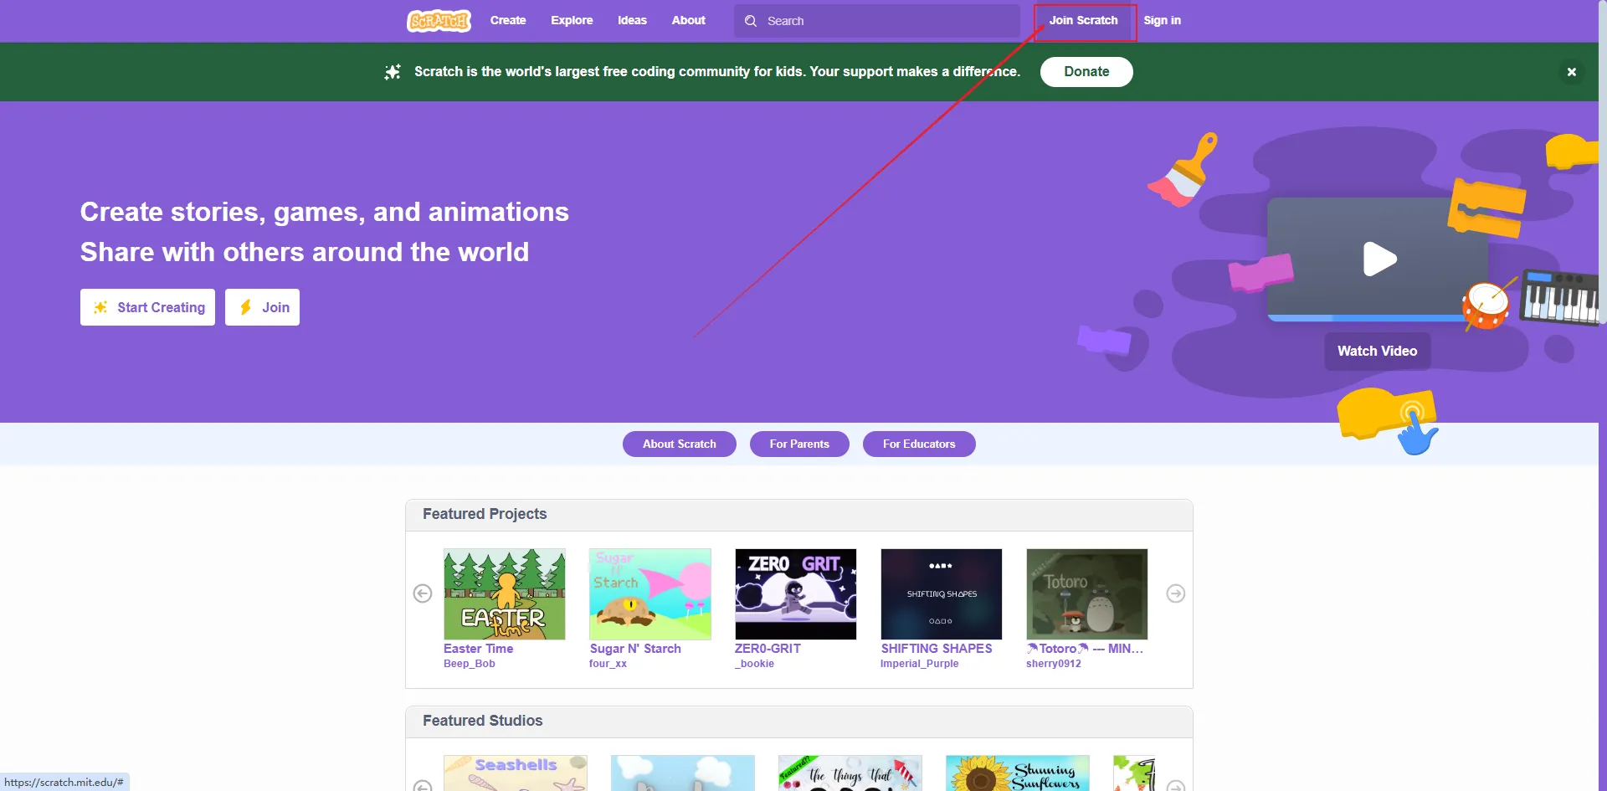Open the Totoro project thumbnail
The image size is (1607, 791).
1087,594
